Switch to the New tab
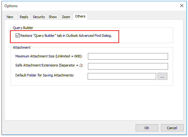 (x=10, y=17)
